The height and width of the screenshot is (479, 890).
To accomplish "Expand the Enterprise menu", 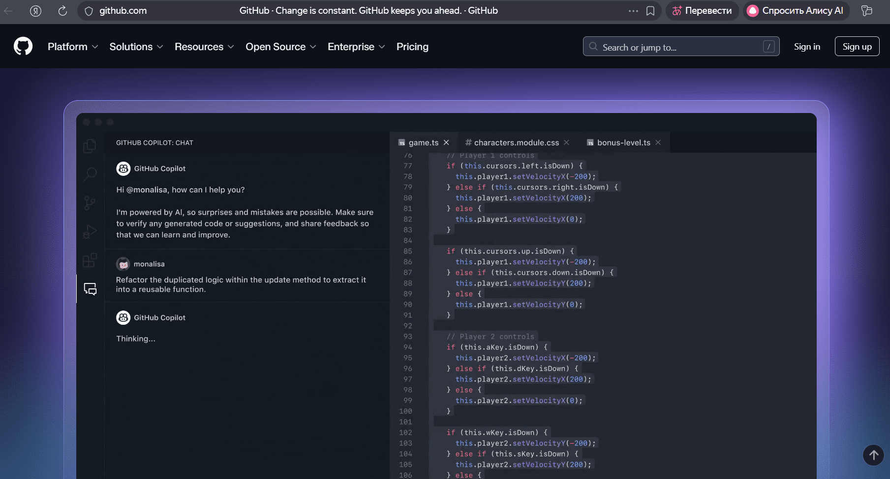I will (356, 47).
